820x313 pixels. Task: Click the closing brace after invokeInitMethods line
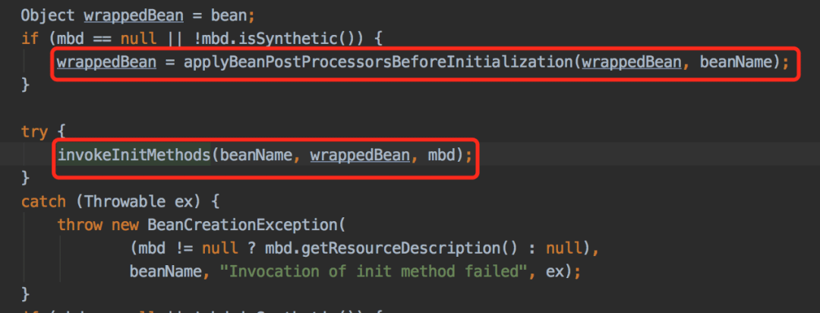coord(26,179)
